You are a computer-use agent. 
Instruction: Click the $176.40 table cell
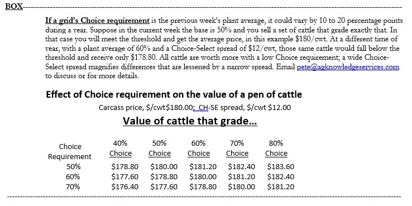click(125, 187)
